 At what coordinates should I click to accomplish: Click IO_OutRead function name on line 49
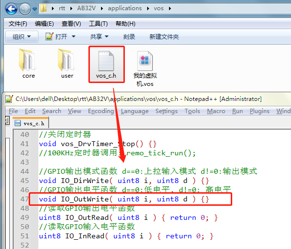click(x=87, y=217)
